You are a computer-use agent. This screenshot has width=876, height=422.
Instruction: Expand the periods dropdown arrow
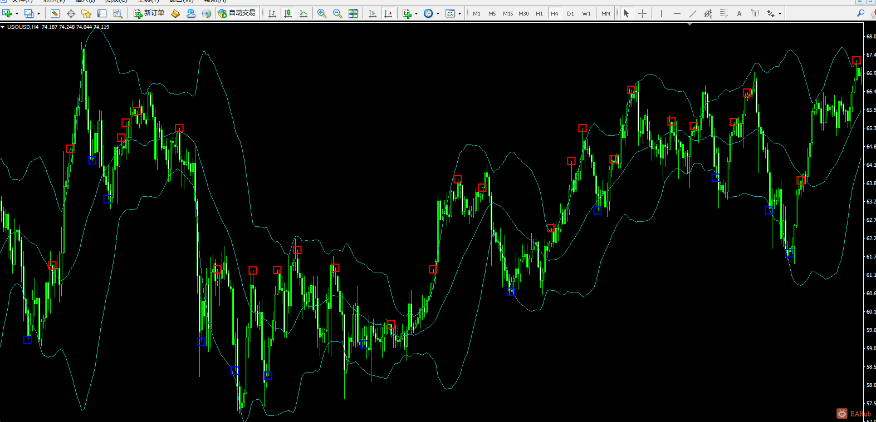click(x=438, y=13)
